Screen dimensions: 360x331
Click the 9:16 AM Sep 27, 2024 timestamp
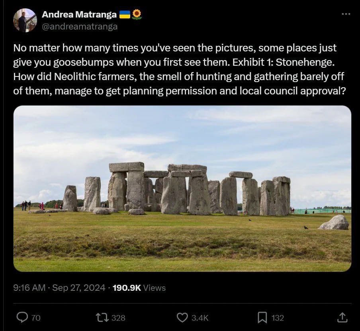[59, 288]
